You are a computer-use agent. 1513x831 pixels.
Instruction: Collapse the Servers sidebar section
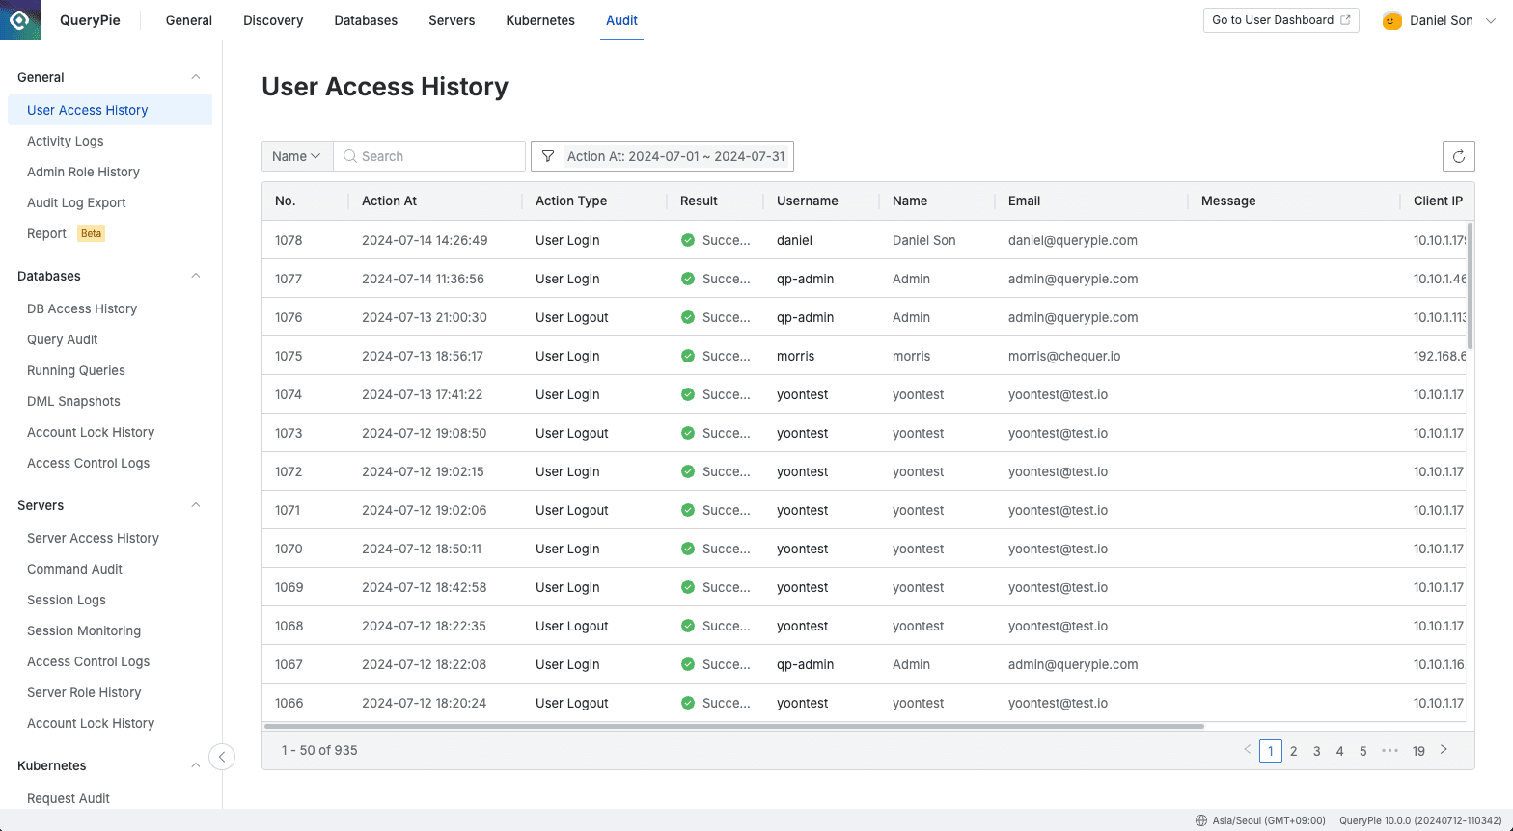pyautogui.click(x=196, y=505)
